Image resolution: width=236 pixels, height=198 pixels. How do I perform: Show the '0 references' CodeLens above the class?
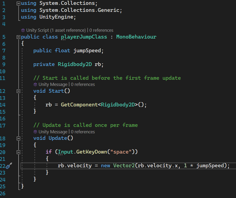click(x=101, y=30)
